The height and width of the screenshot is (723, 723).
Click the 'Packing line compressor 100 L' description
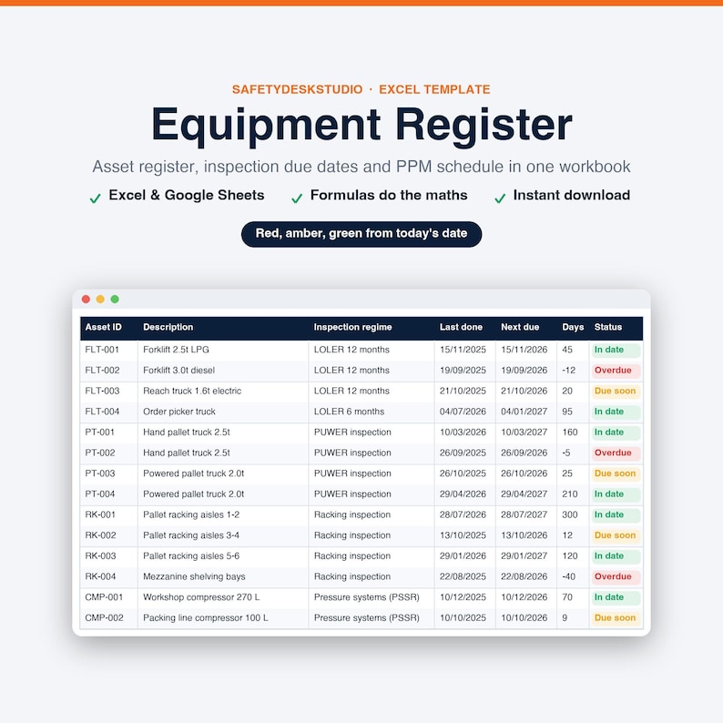pos(206,618)
